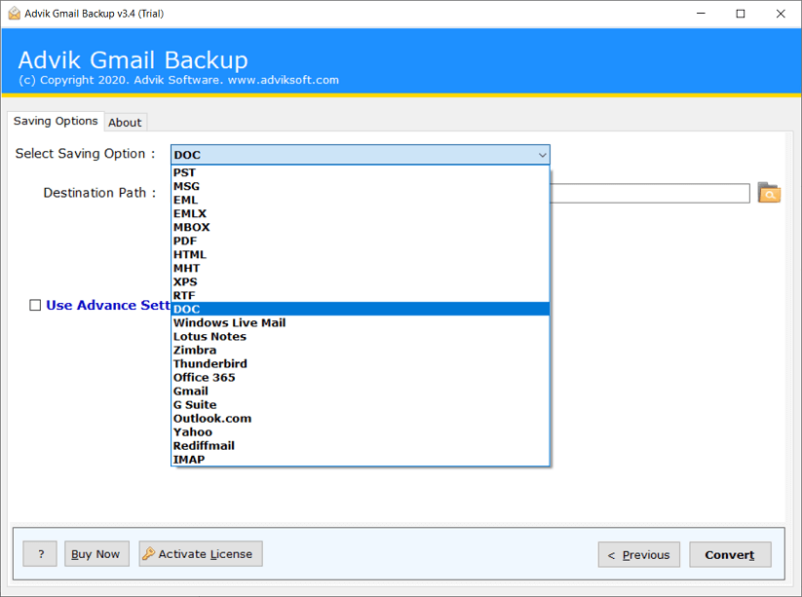Screen dimensions: 802x597
Task: Enable Use Advance Settings checkbox
Action: click(35, 305)
